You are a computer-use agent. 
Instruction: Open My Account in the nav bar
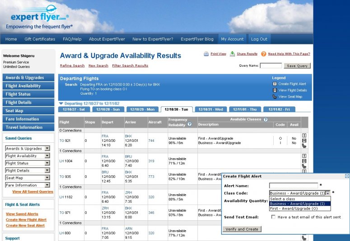(x=232, y=39)
